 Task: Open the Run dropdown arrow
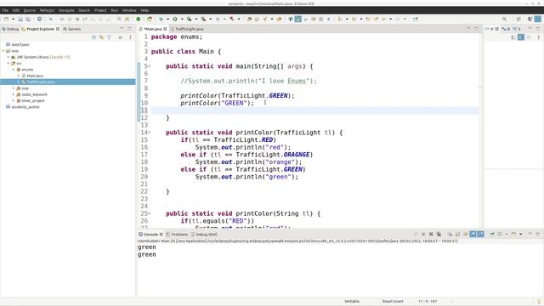(x=182, y=19)
